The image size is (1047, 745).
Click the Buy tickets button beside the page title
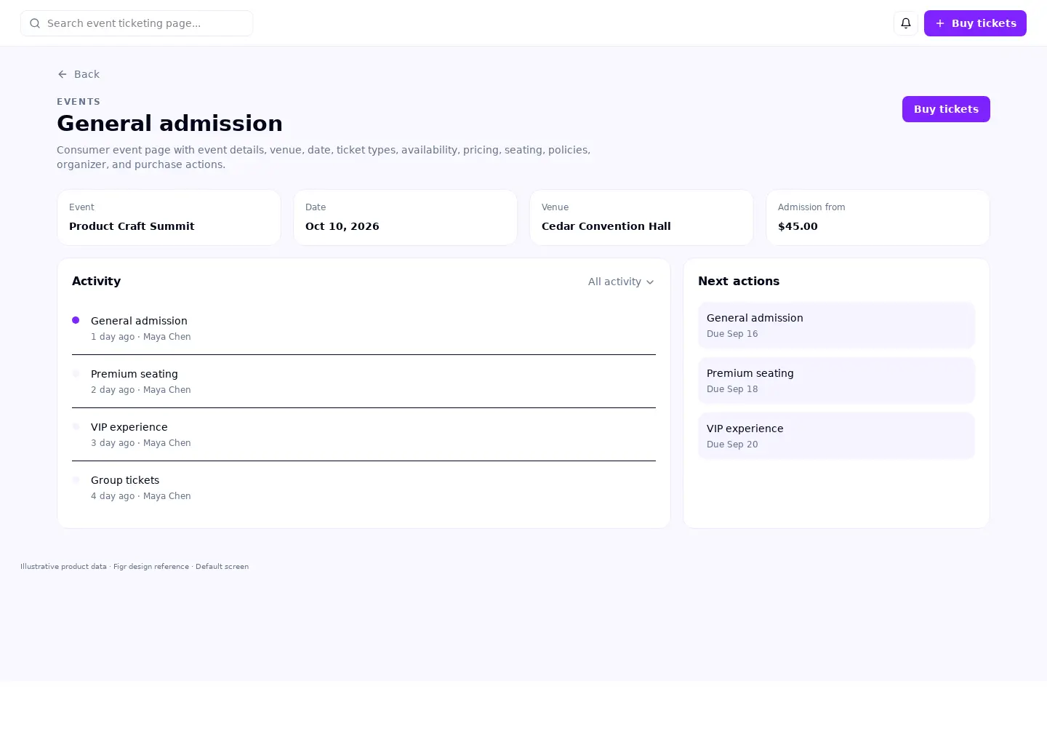[946, 109]
